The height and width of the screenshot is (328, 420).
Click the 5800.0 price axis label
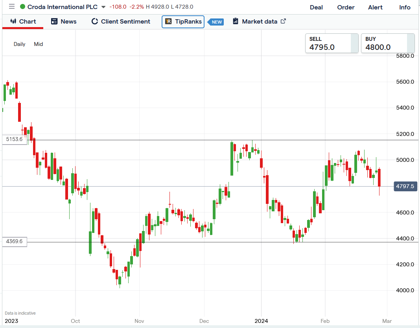(405, 56)
